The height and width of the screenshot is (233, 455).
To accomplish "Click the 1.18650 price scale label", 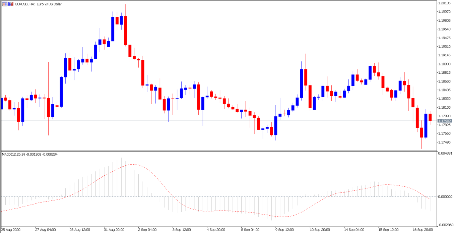I will [445, 81].
